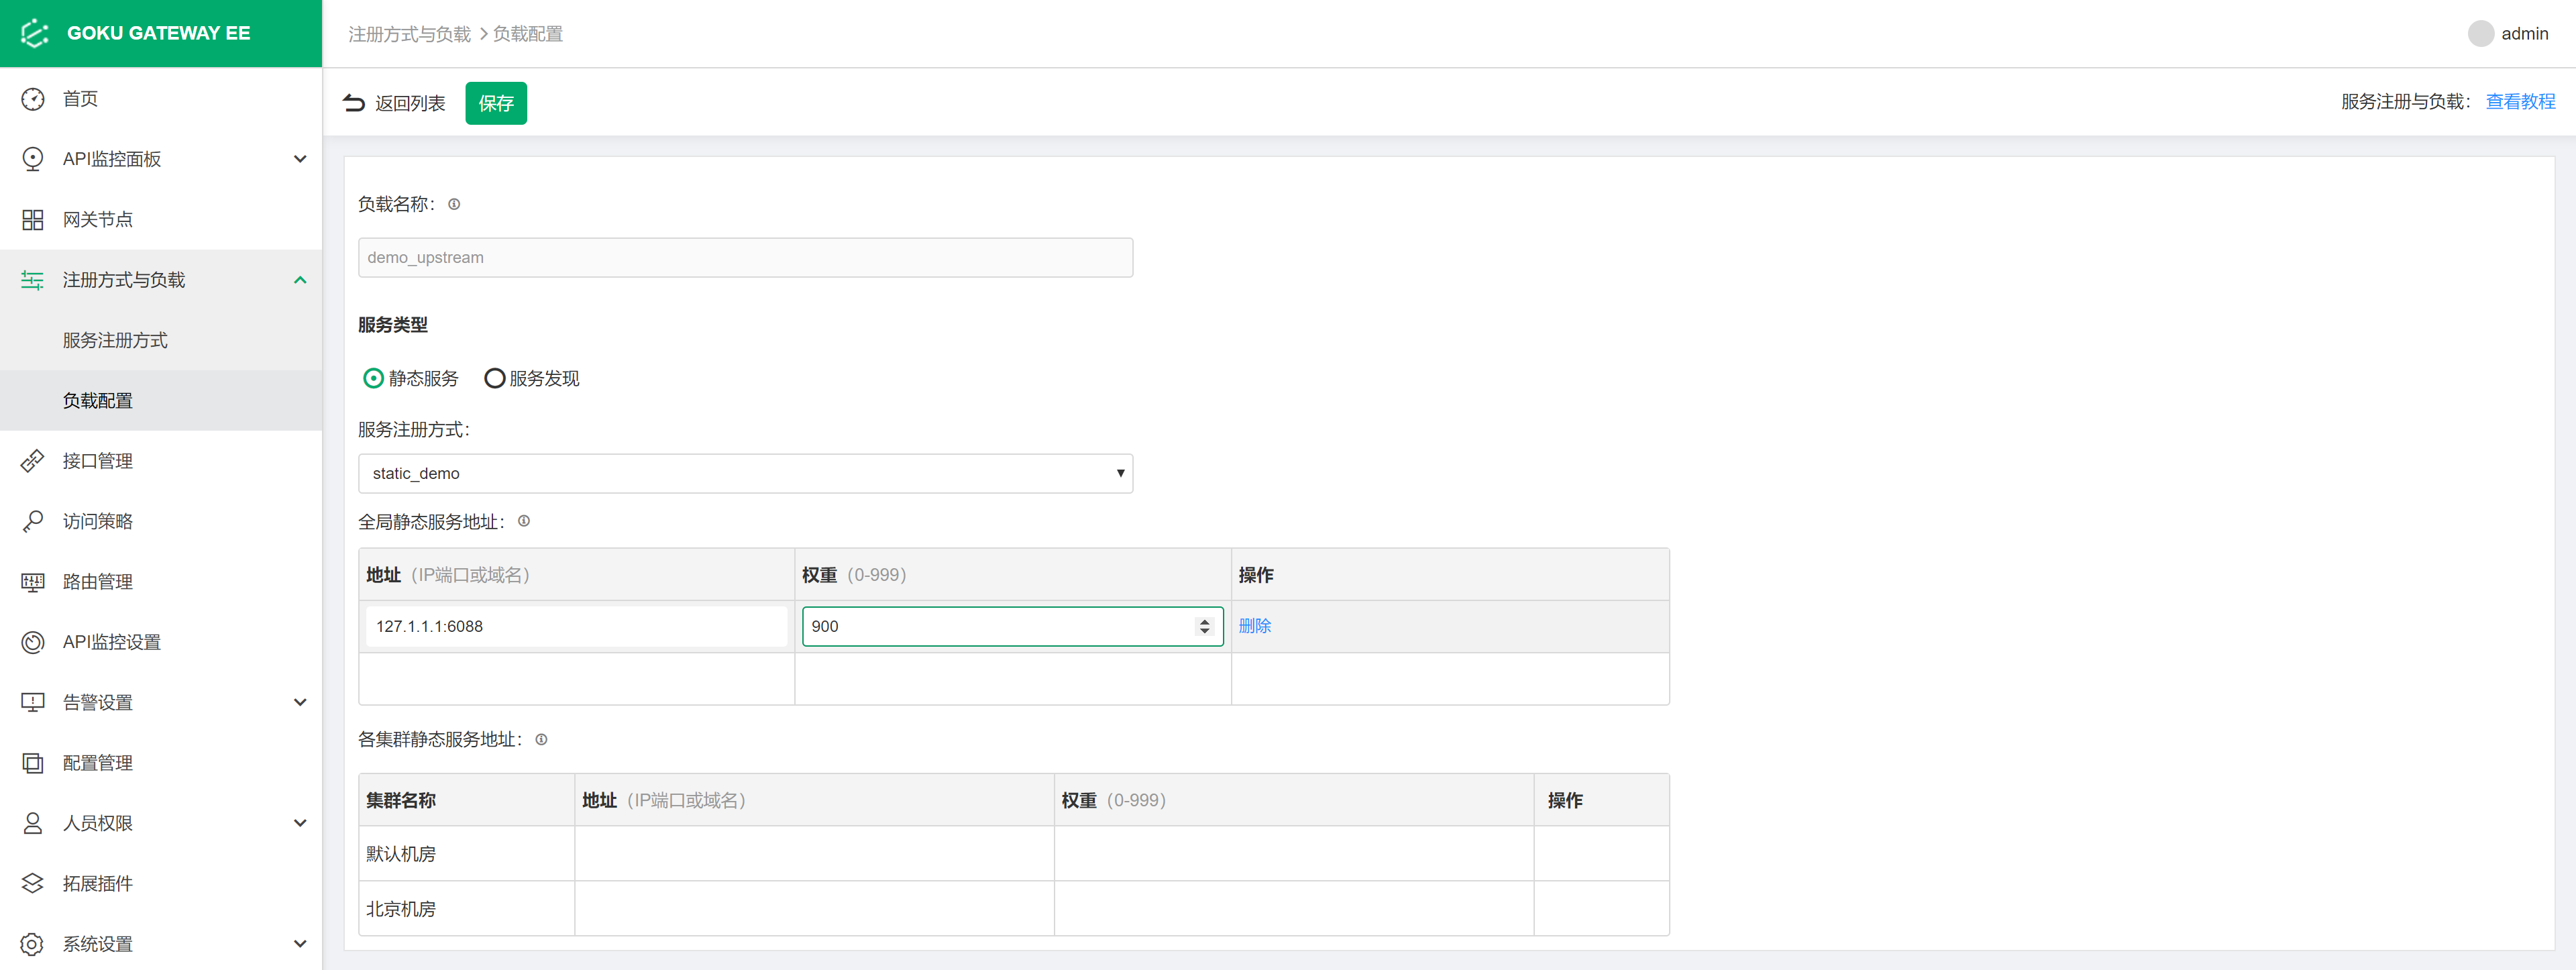Click info icon beside 全局静态服务地址 label
Screen dimensions: 2576x970
[524, 521]
